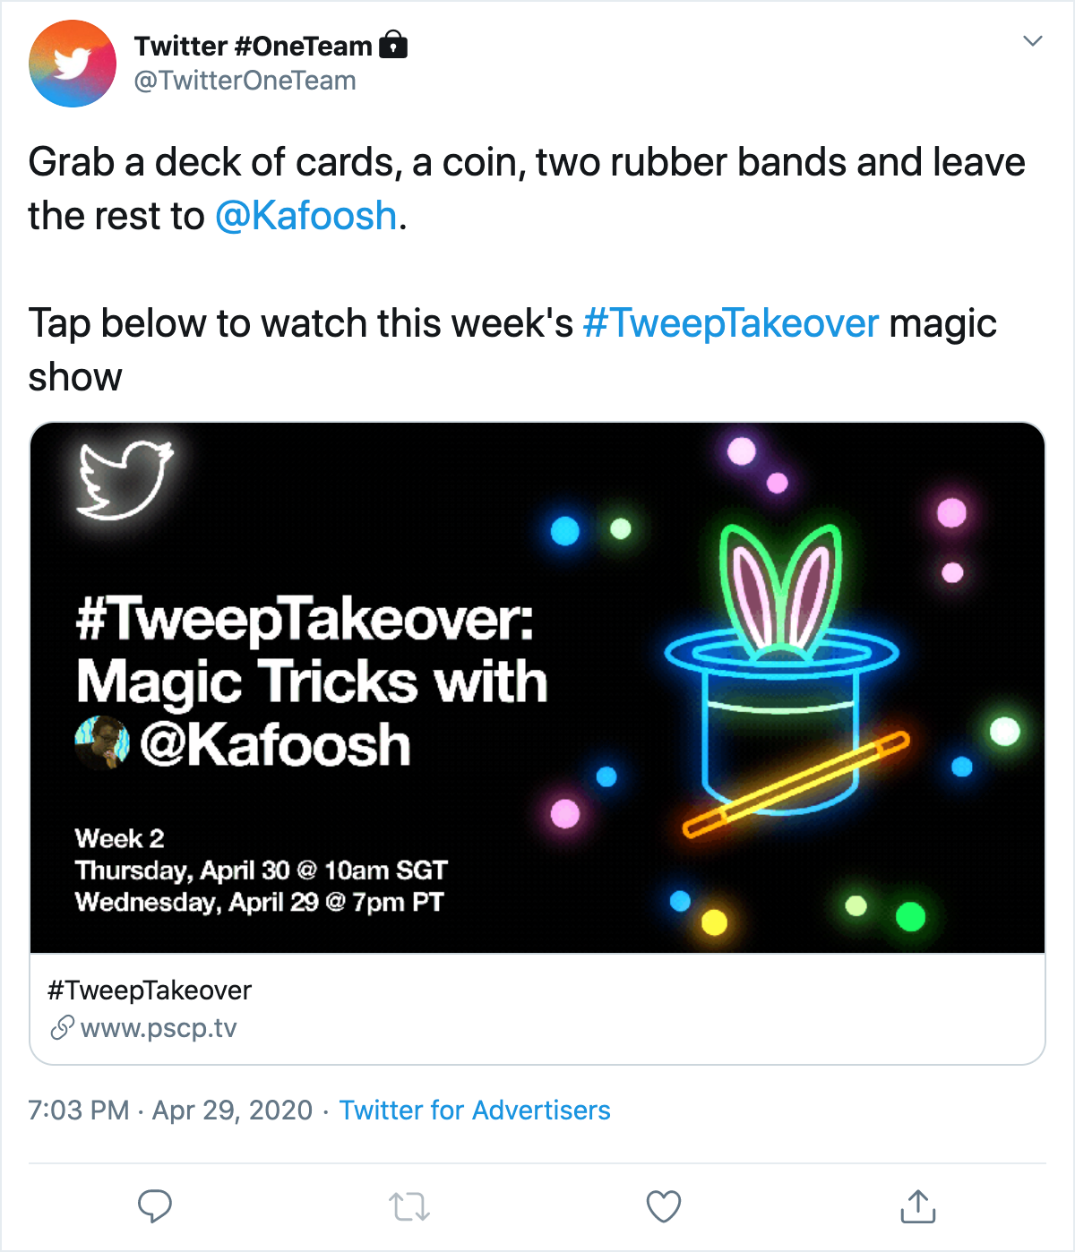Open the #TweepTakeover hashtag in tweet text

tap(731, 323)
